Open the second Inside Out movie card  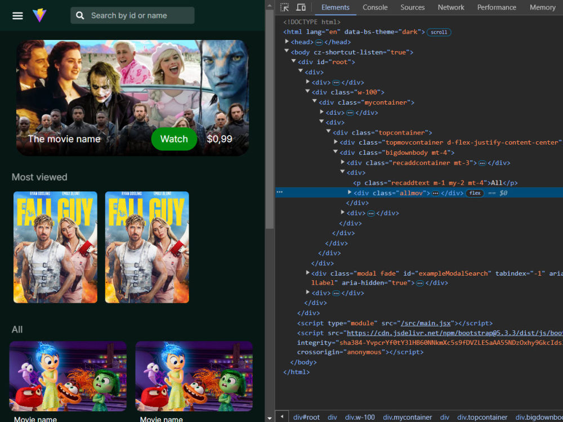(194, 376)
